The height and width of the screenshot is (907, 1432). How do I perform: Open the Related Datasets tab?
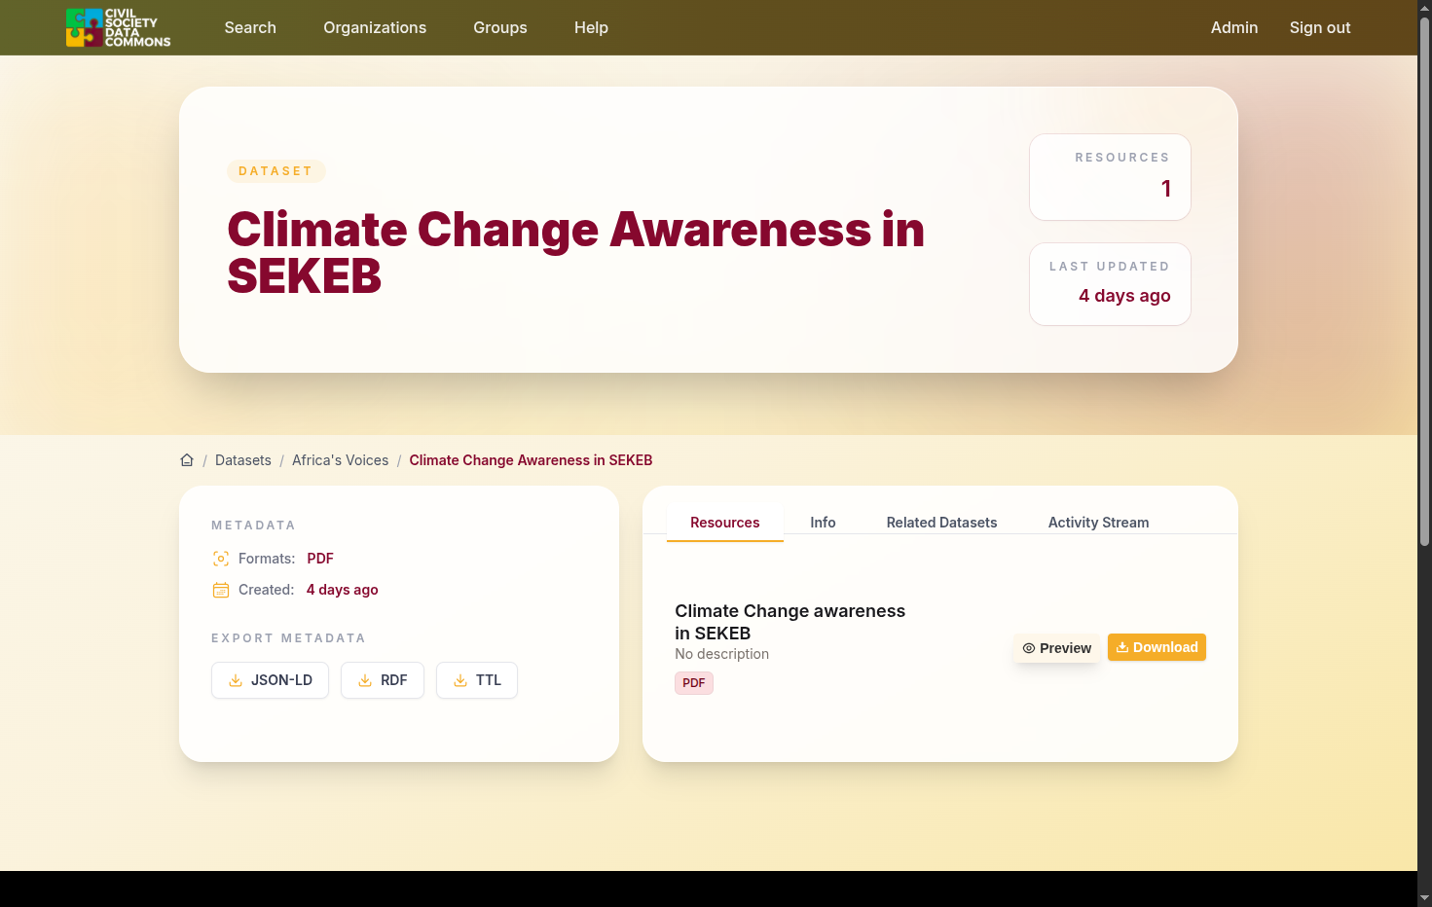[x=941, y=523]
